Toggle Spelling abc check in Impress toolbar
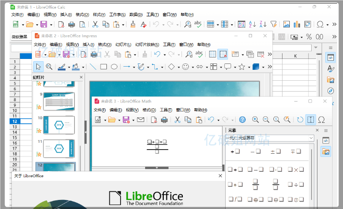This screenshot has height=209, width=343. tap(199, 54)
